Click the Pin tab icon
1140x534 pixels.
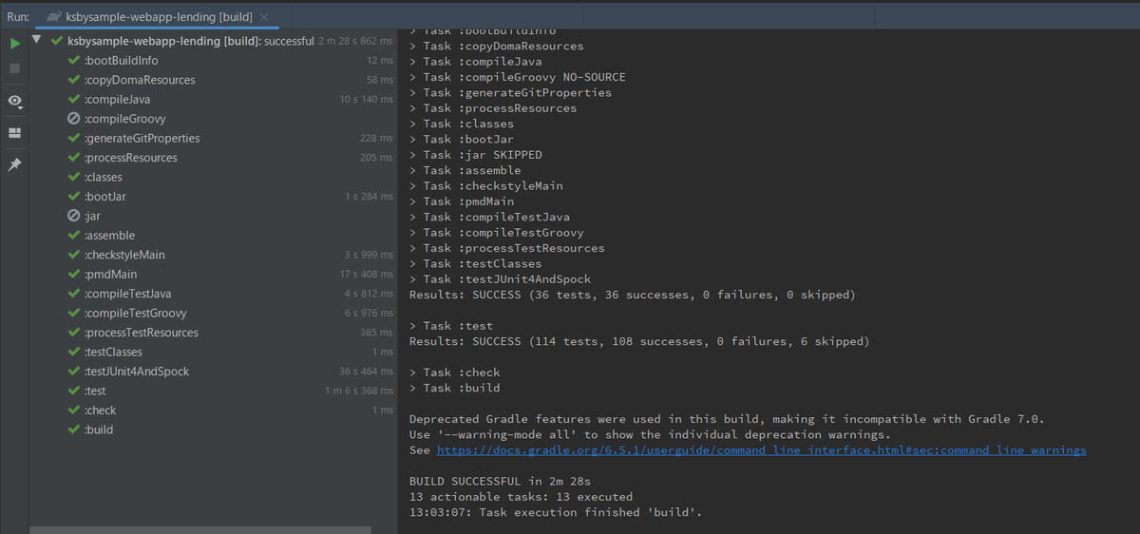(14, 165)
